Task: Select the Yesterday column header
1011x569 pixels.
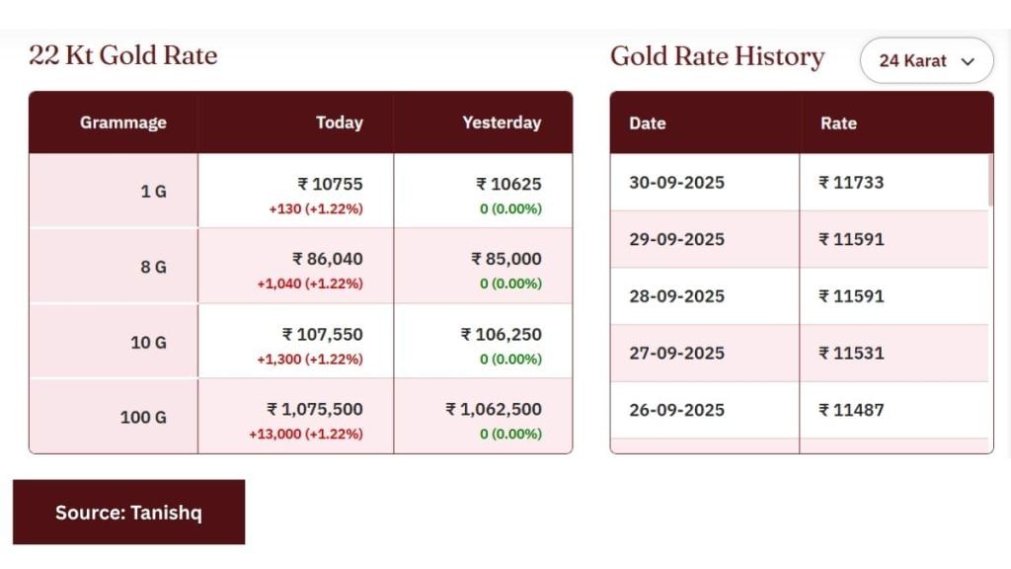Action: [x=502, y=122]
